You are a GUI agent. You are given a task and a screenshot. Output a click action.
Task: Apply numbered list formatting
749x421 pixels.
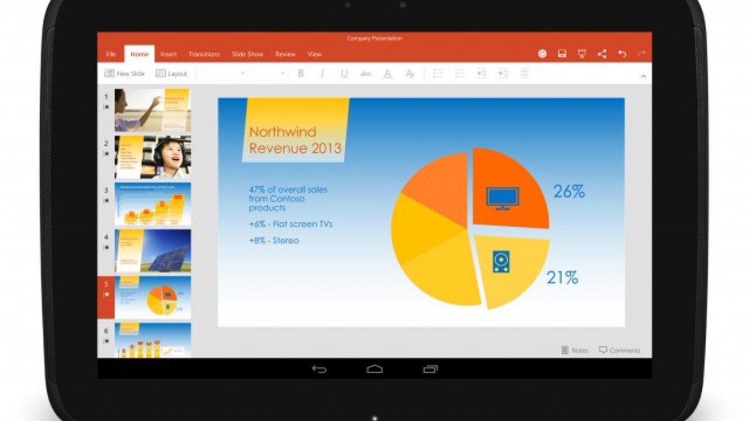coord(460,74)
